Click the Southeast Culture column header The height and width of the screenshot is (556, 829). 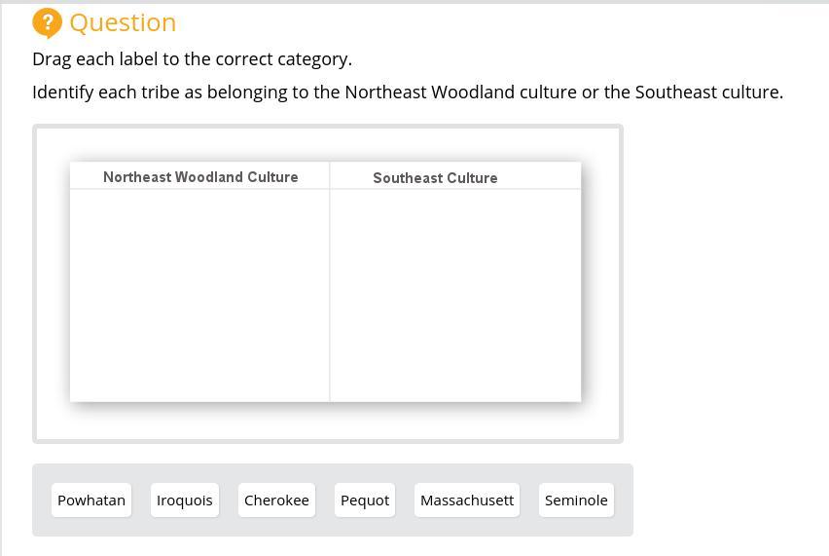pyautogui.click(x=435, y=178)
